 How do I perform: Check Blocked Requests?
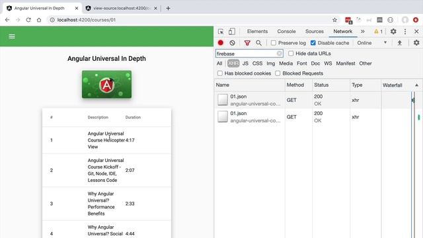point(278,73)
